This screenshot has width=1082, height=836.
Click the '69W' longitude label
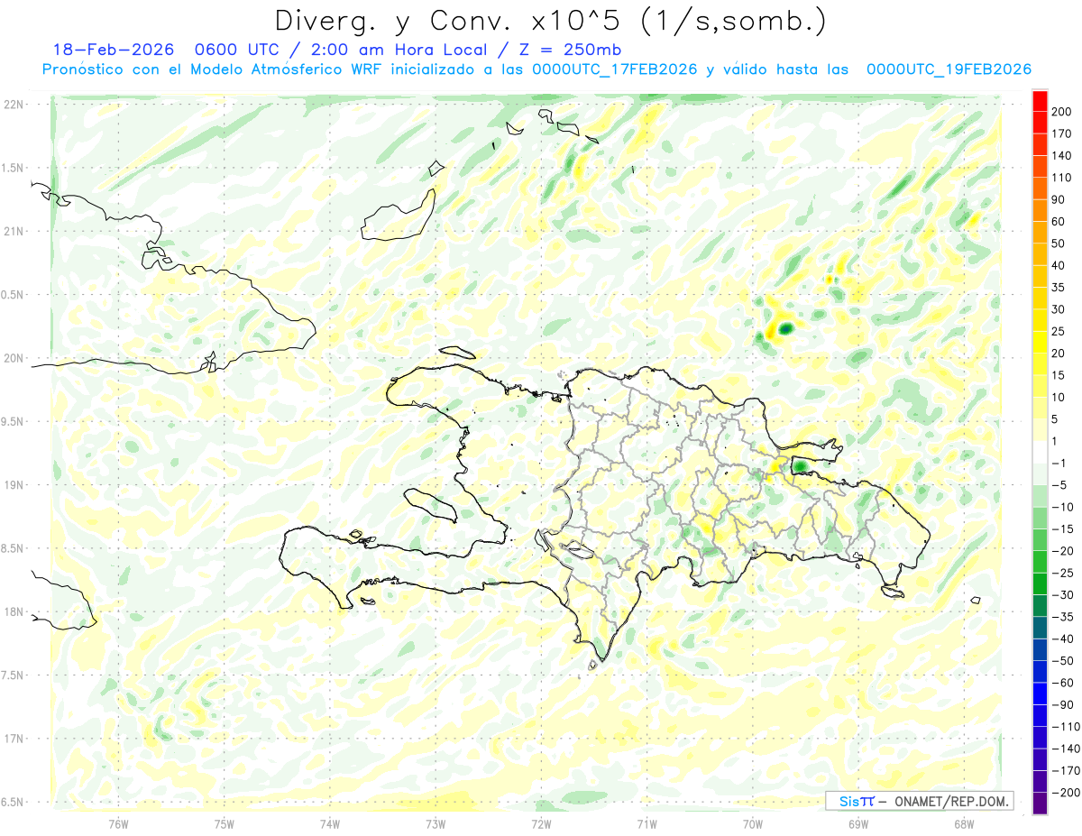[x=858, y=822]
